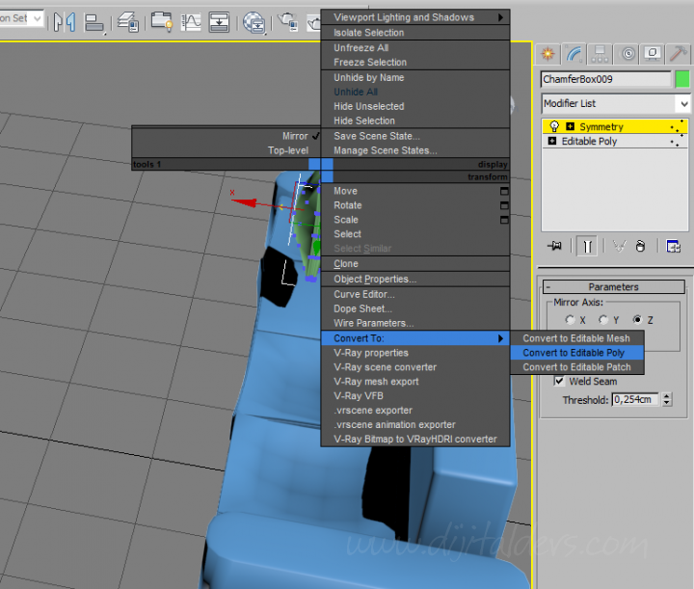The height and width of the screenshot is (589, 694).
Task: Choose Hide Selection menu entry
Action: (x=415, y=120)
